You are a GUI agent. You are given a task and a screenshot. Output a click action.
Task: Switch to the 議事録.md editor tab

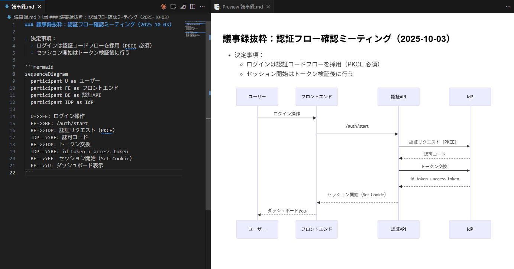point(23,7)
